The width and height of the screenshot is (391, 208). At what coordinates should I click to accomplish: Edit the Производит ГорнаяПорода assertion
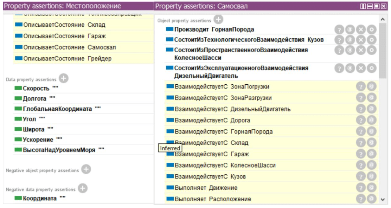(x=371, y=30)
